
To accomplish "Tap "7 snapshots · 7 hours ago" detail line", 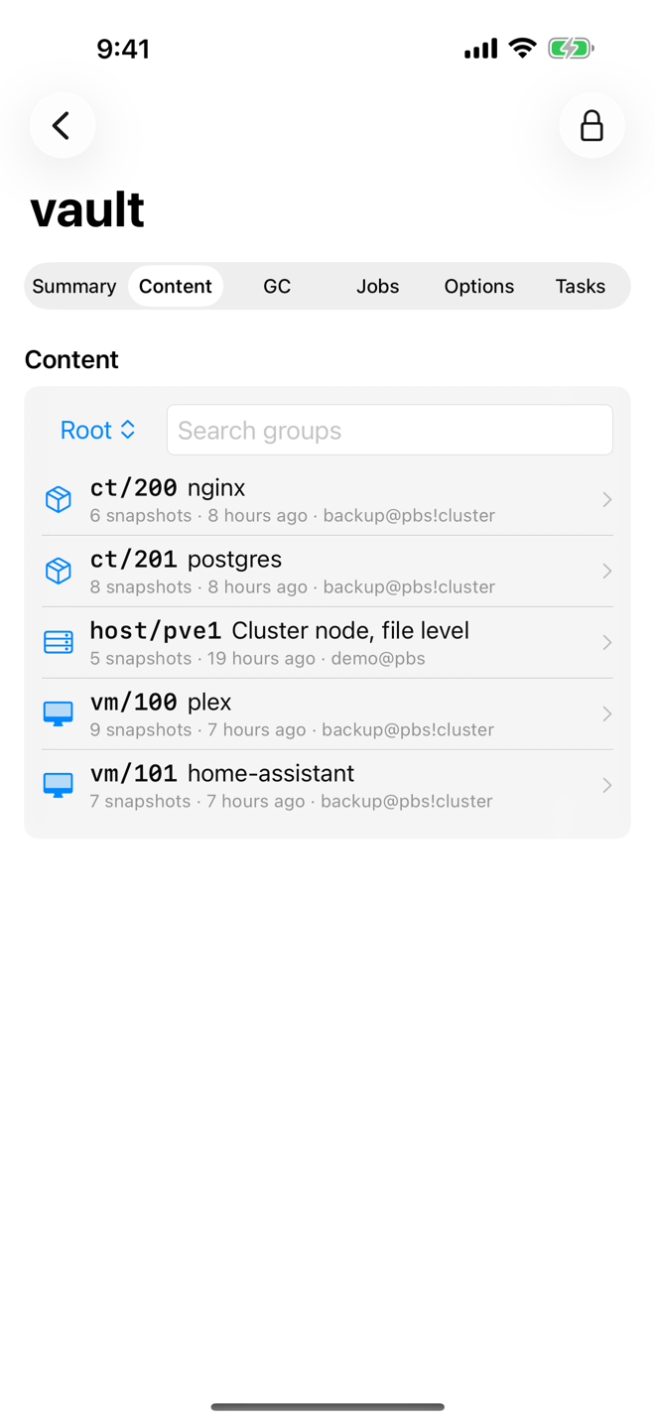I will (x=291, y=801).
